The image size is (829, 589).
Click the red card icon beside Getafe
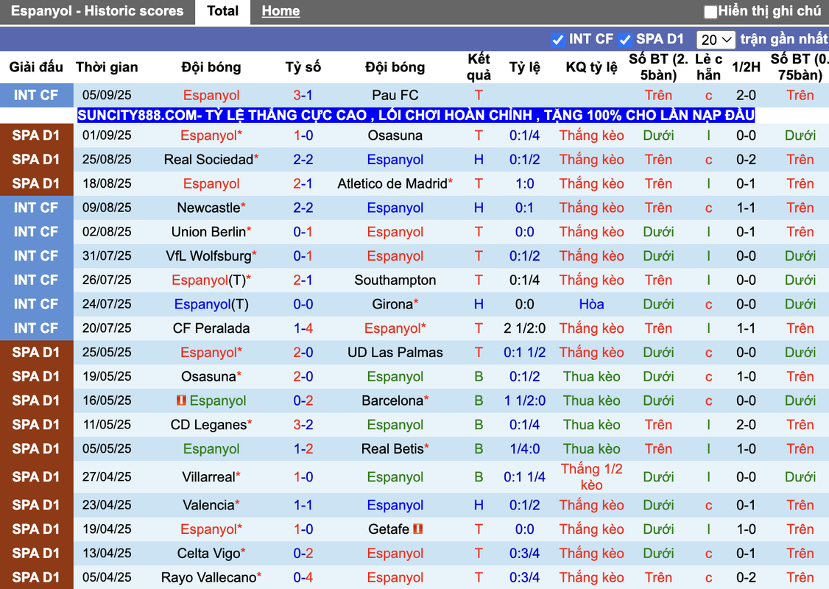click(x=417, y=529)
